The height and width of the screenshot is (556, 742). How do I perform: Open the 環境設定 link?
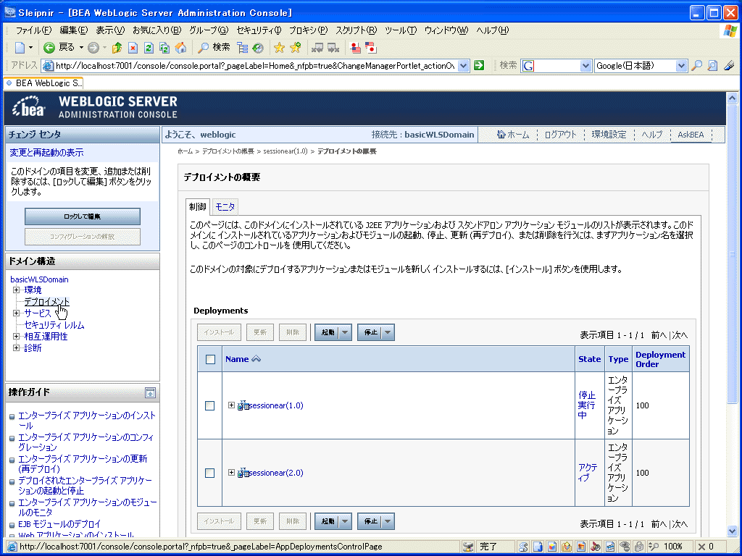[609, 135]
